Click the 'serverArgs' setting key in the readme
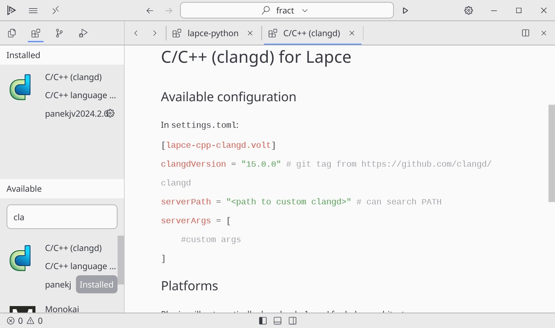Screen dimensions: 555x328 pos(186,221)
